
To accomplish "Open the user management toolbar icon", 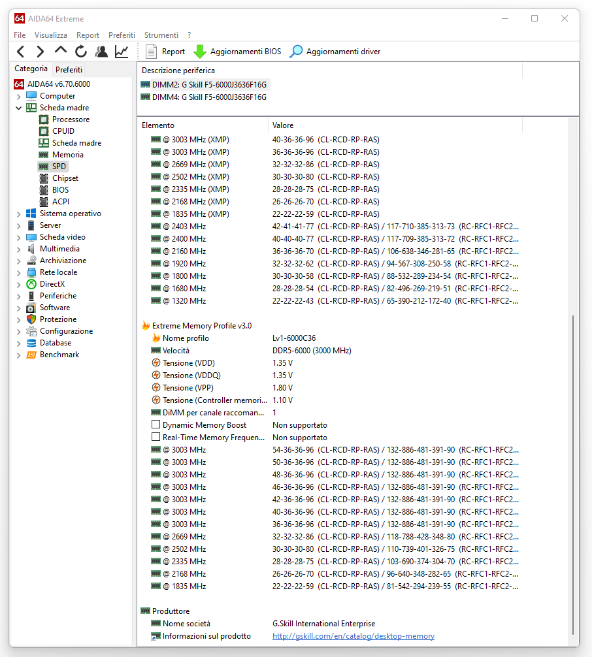I will [101, 52].
